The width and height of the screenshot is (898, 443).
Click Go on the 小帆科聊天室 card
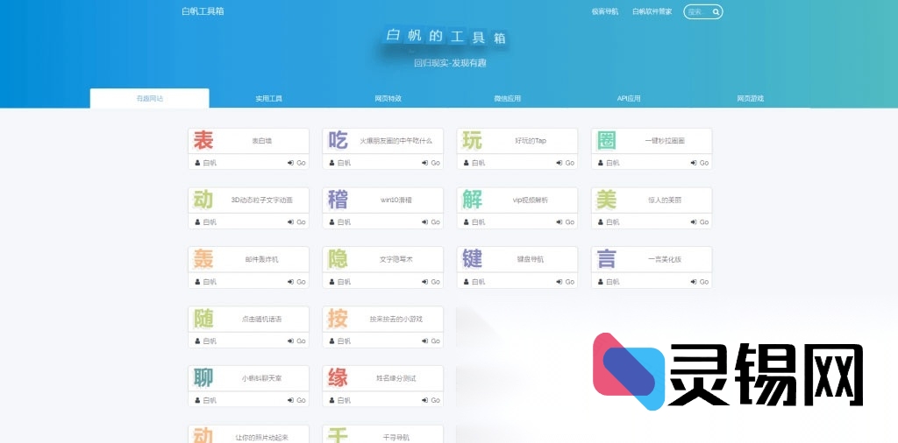296,401
